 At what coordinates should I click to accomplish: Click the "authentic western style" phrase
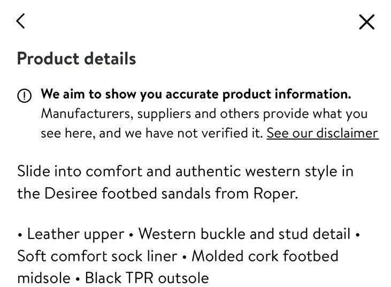coord(250,172)
